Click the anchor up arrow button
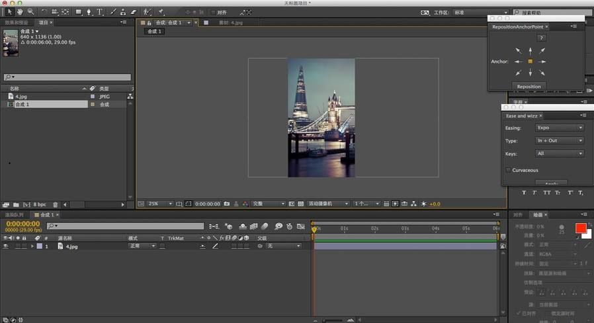The image size is (594, 323). [x=530, y=50]
